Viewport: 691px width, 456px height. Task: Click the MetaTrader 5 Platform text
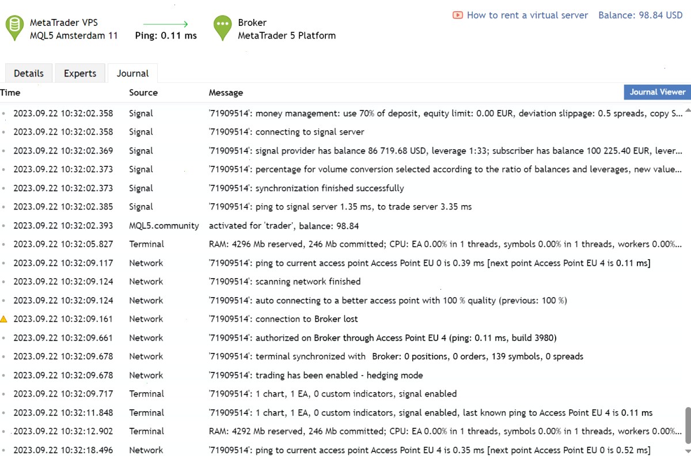(287, 36)
